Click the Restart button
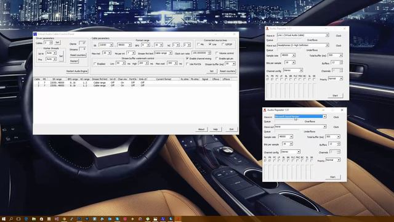Image resolution: width=394 pixels, height=222 pixels. click(x=74, y=61)
